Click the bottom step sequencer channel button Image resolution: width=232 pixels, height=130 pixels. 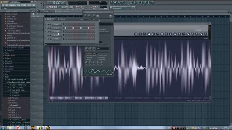[57, 39]
